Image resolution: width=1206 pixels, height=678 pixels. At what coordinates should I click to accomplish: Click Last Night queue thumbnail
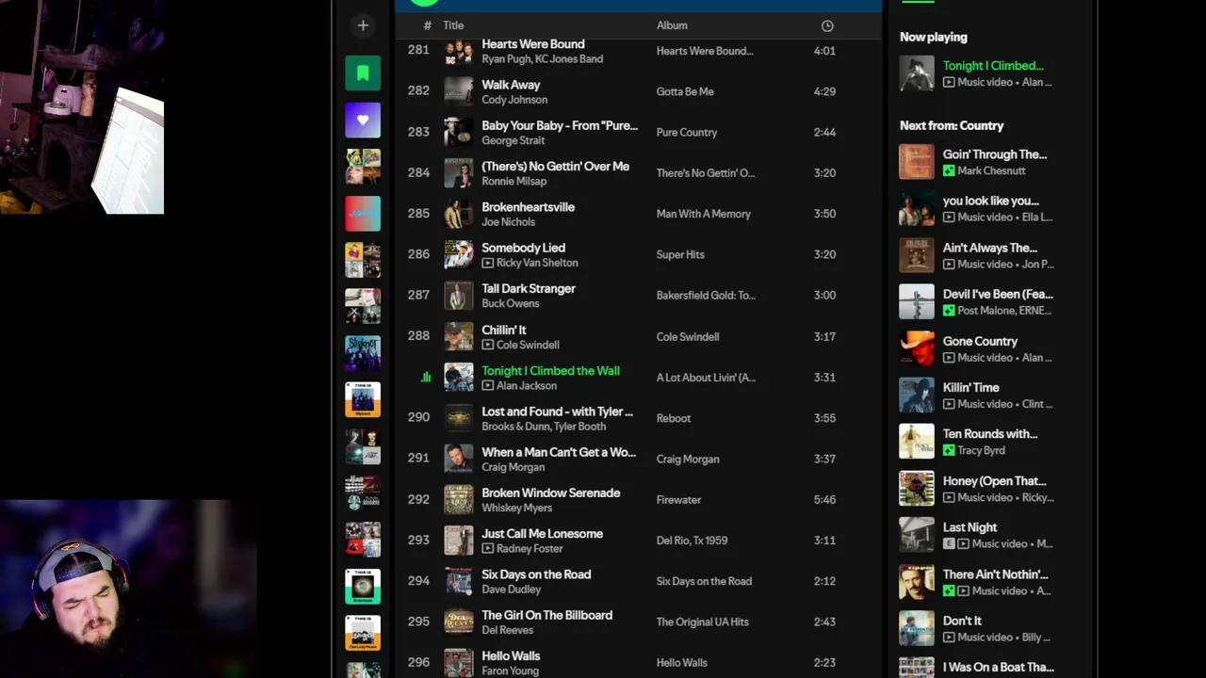917,535
